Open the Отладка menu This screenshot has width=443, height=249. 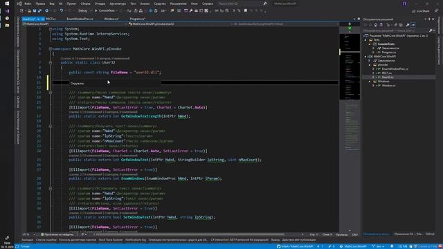point(100,3)
